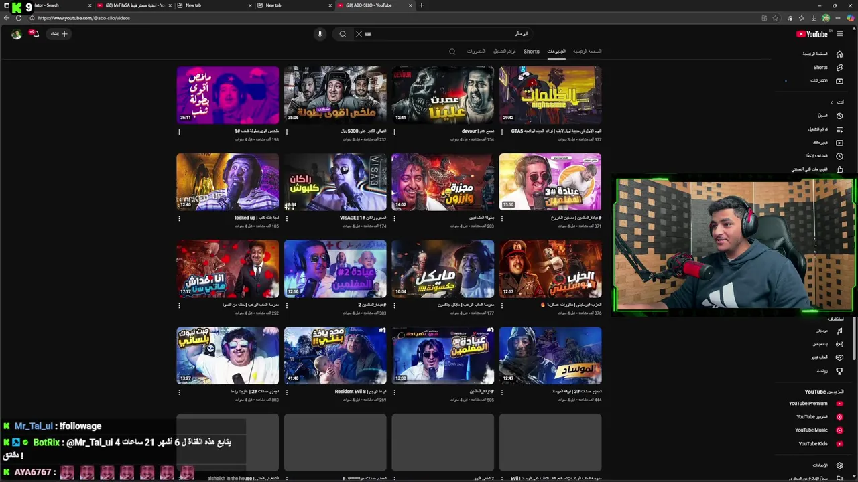Switch to the channel Shorts tab
This screenshot has height=482, width=858.
532,52
